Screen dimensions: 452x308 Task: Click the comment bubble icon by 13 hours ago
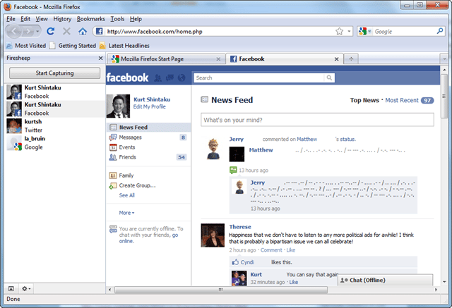[x=233, y=170]
